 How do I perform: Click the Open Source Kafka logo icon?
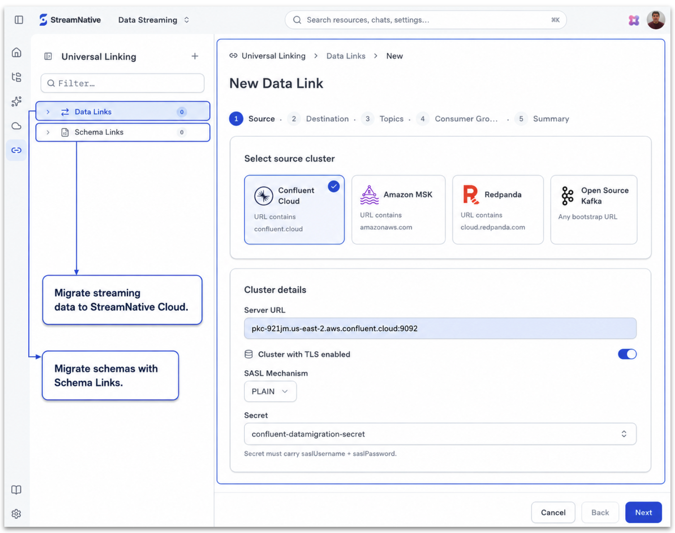[x=568, y=196]
